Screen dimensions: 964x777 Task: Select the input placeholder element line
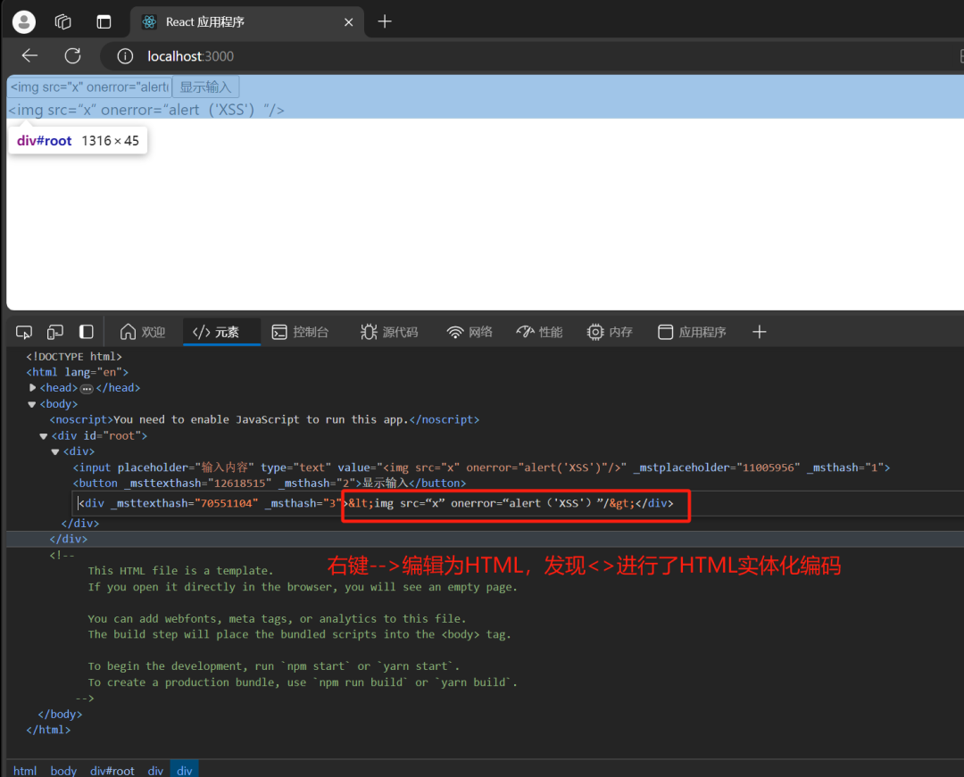tap(481, 467)
